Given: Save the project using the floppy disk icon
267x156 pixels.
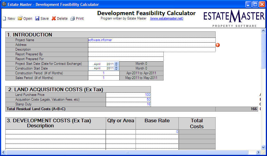Looking at the screenshot, I should tap(37, 18).
